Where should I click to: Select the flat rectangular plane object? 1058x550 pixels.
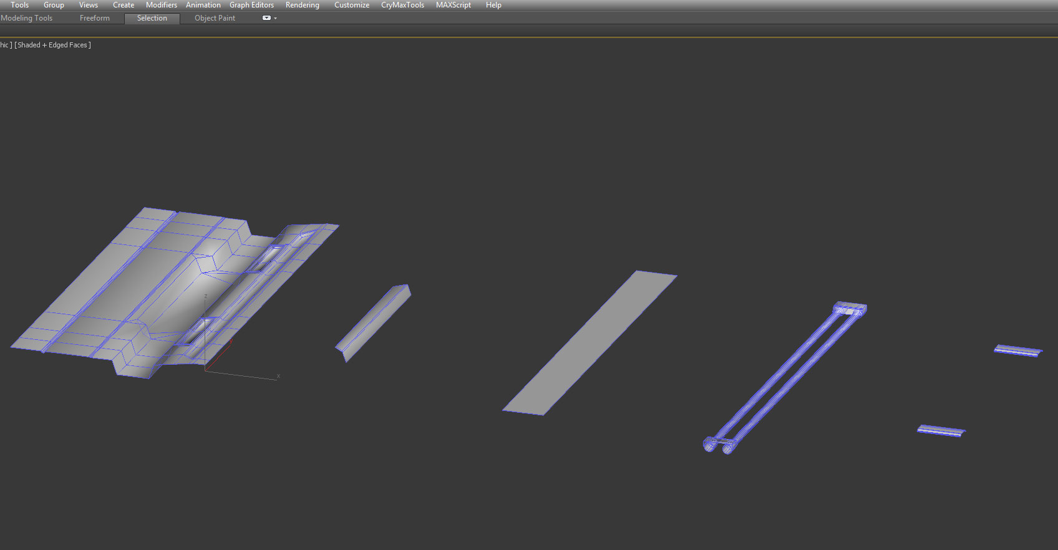(x=590, y=342)
